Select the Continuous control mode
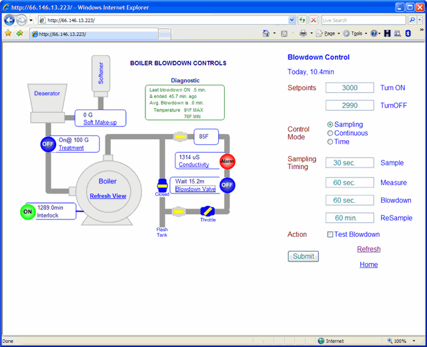This screenshot has height=347, width=427. tap(330, 133)
